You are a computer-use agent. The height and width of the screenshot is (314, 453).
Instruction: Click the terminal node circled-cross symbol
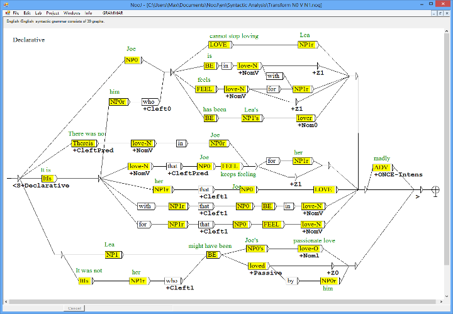(435, 189)
